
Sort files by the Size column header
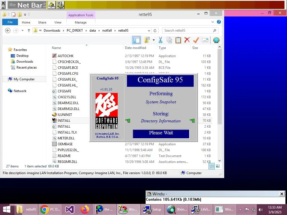195,48
